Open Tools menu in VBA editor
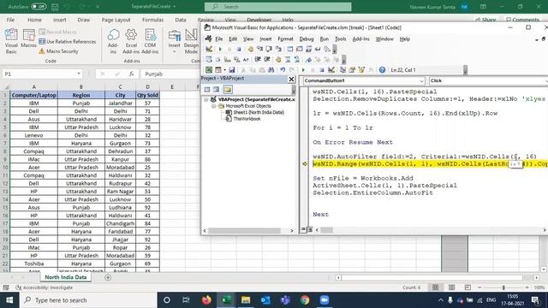548x308 pixels. (x=340, y=39)
